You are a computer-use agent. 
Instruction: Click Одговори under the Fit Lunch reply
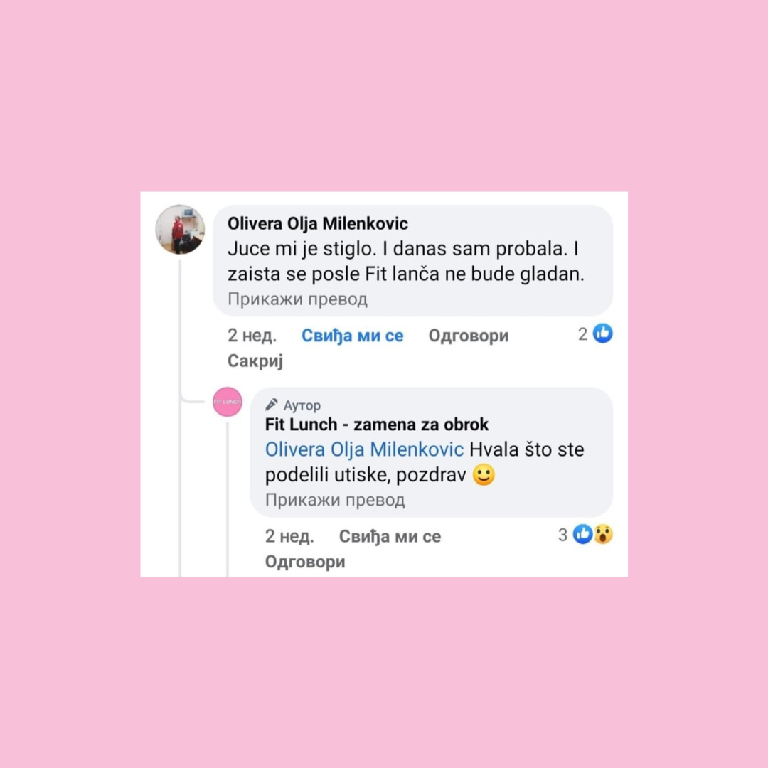tap(305, 561)
